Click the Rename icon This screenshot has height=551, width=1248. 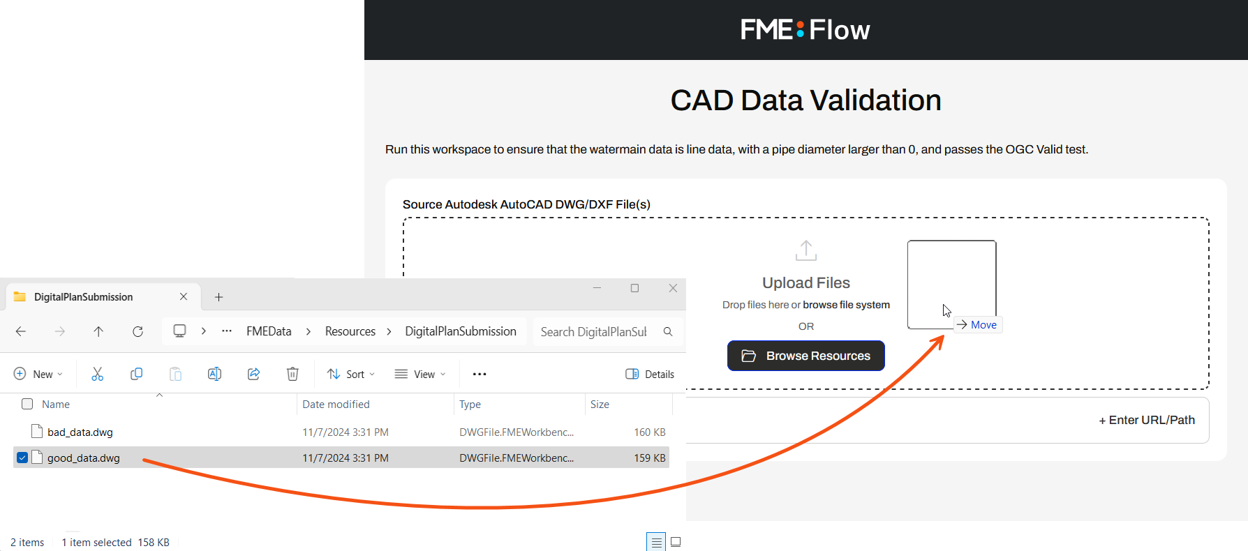(214, 374)
